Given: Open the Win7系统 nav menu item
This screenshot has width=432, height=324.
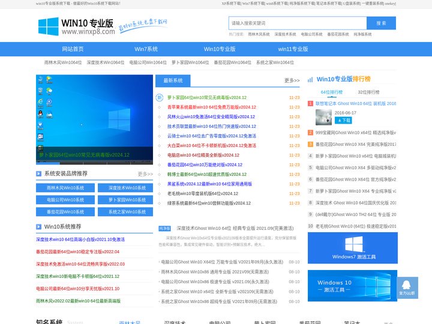Looking at the screenshot, I should click(146, 49).
